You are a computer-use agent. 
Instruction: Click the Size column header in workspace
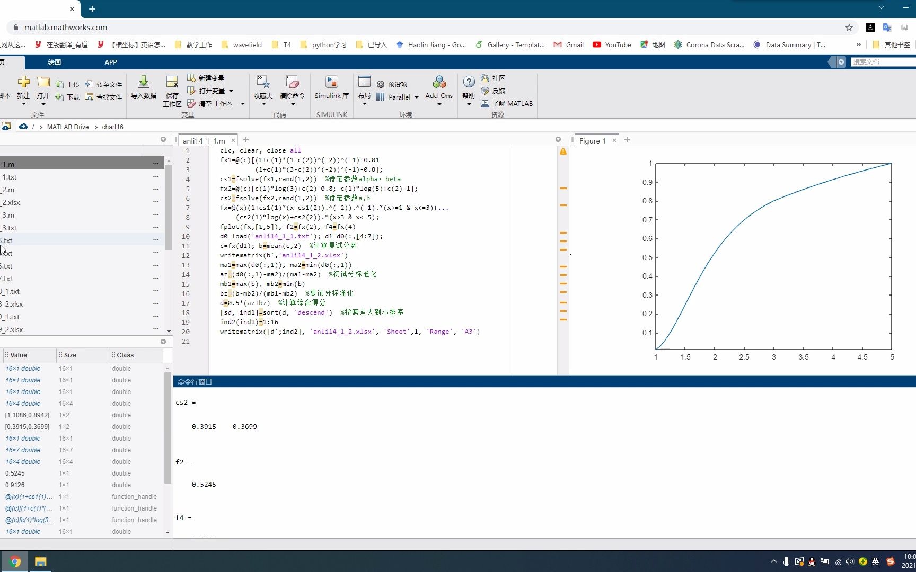click(82, 355)
